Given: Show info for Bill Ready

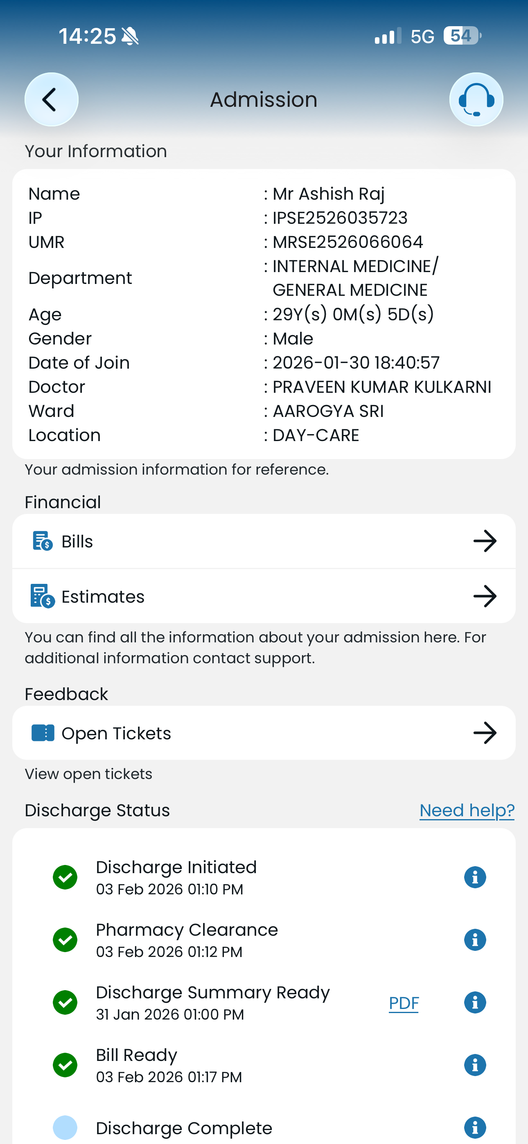Looking at the screenshot, I should tap(475, 1065).
